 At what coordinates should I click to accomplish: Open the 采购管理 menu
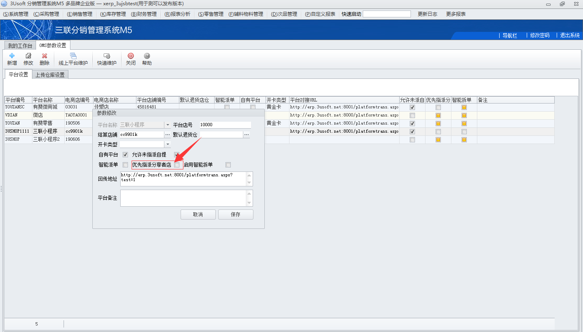coord(46,14)
